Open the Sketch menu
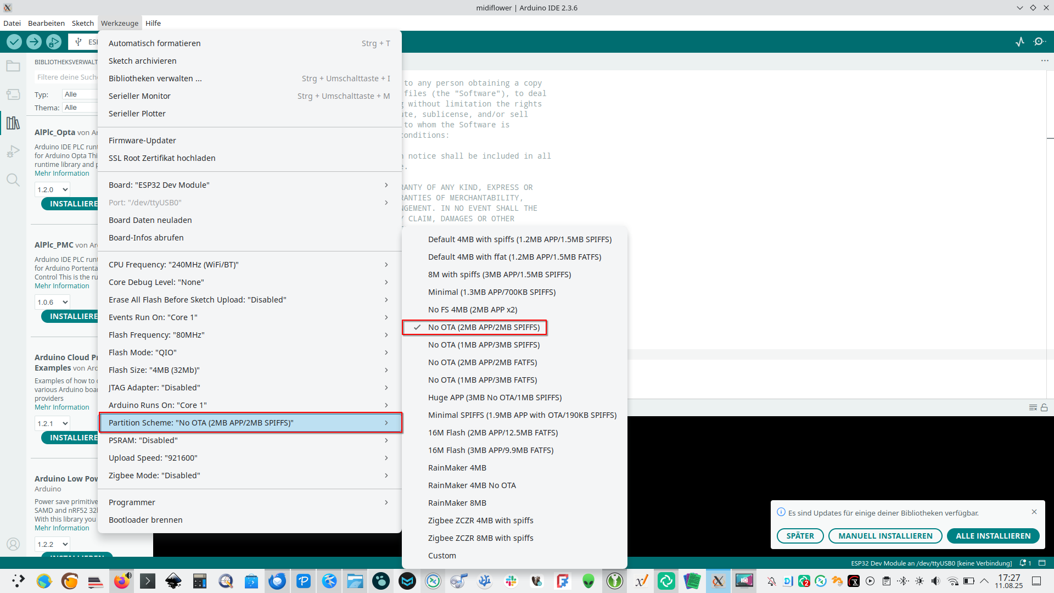The width and height of the screenshot is (1054, 593). (83, 23)
